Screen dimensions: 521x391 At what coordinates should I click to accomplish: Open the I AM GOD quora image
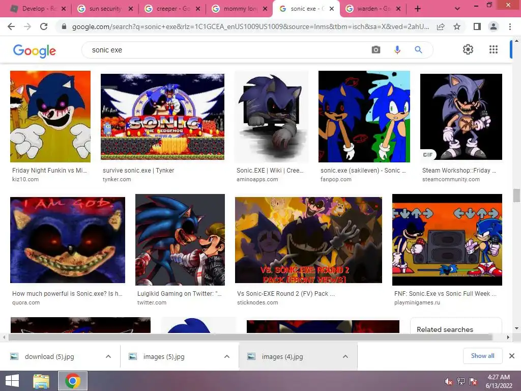[68, 240]
